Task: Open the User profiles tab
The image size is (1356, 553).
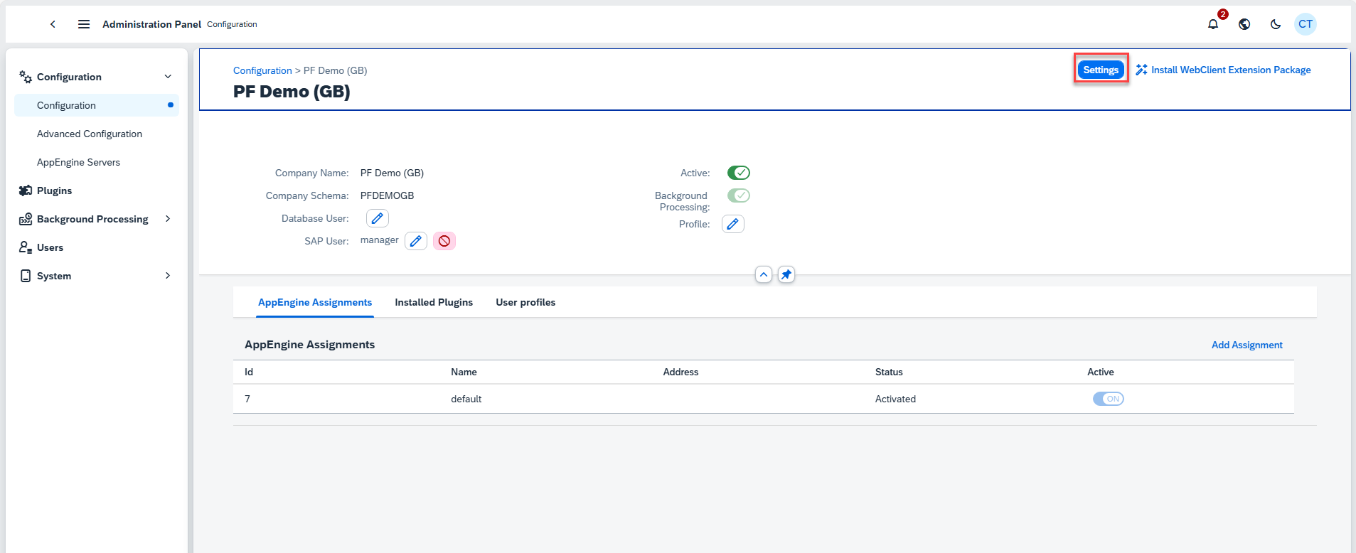Action: click(x=525, y=302)
